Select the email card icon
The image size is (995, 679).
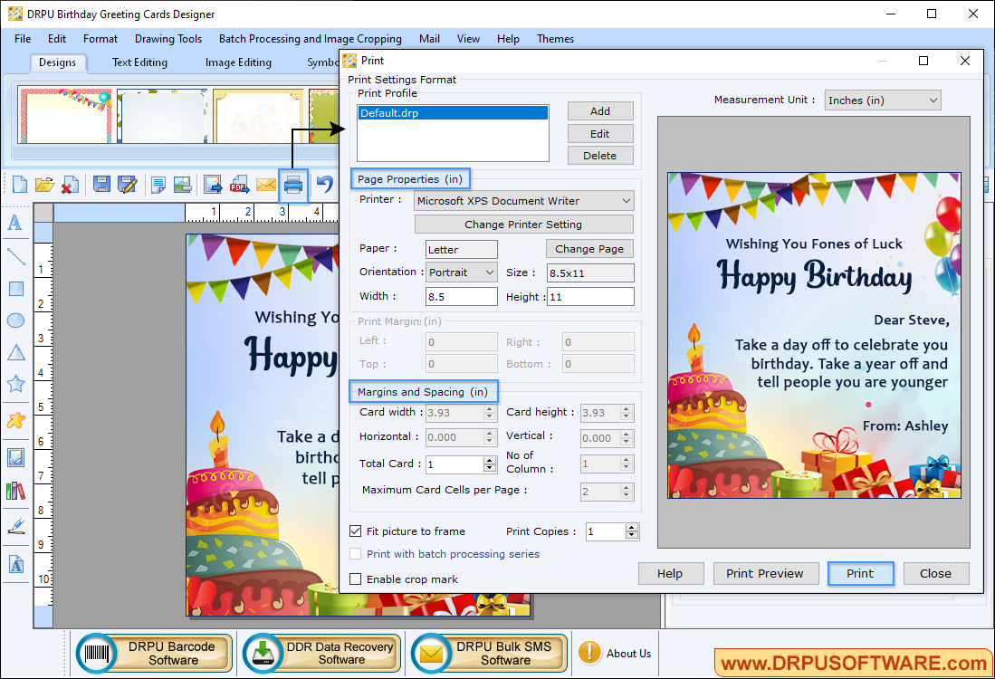(x=266, y=185)
